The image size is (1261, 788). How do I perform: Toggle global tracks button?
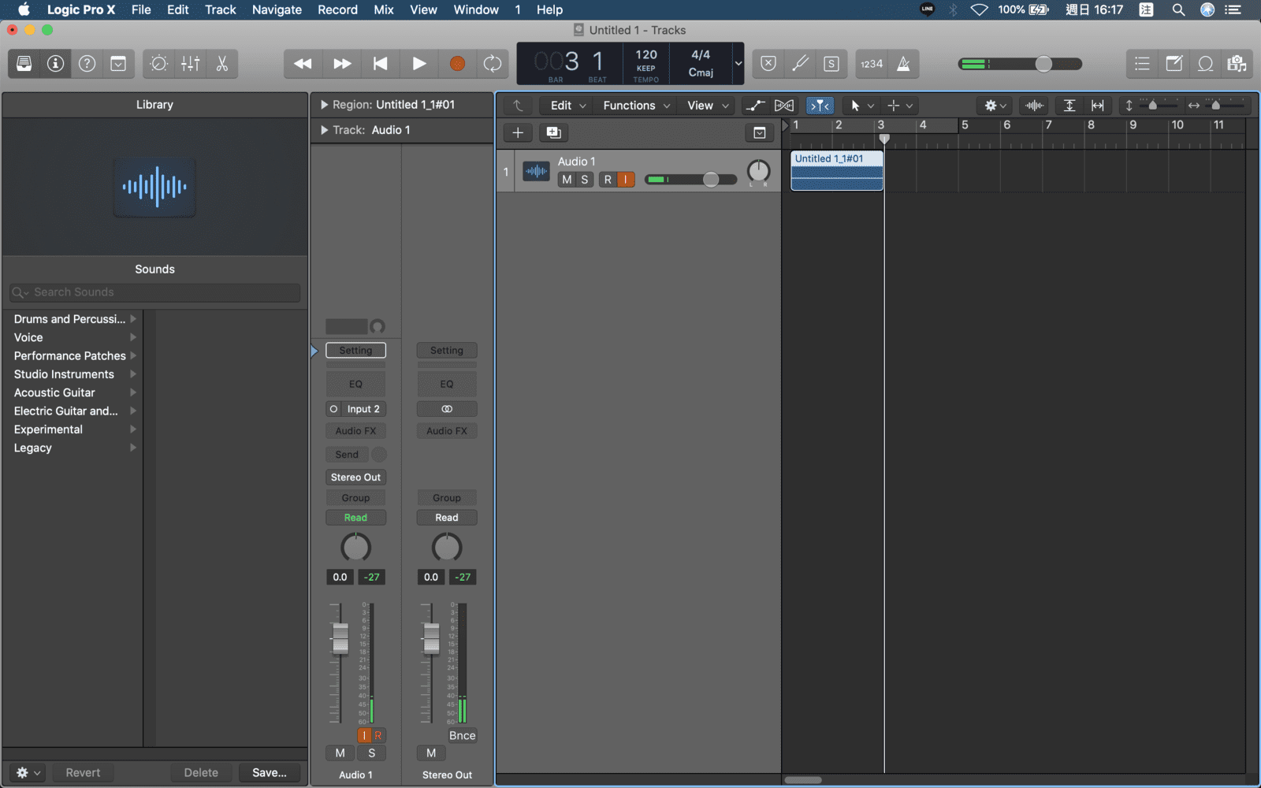[760, 132]
